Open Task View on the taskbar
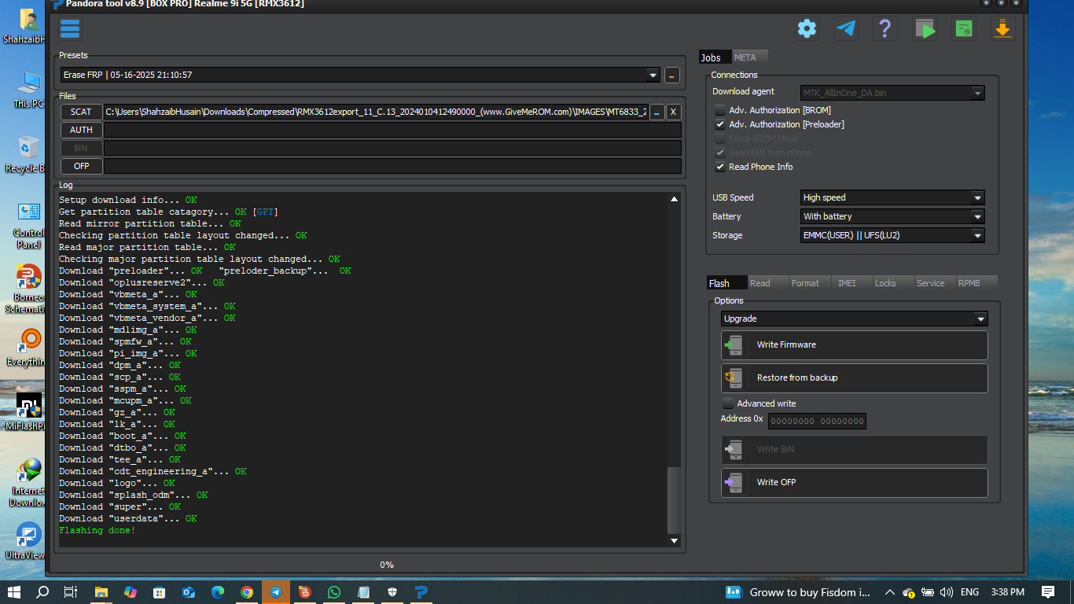The image size is (1074, 604). tap(71, 592)
